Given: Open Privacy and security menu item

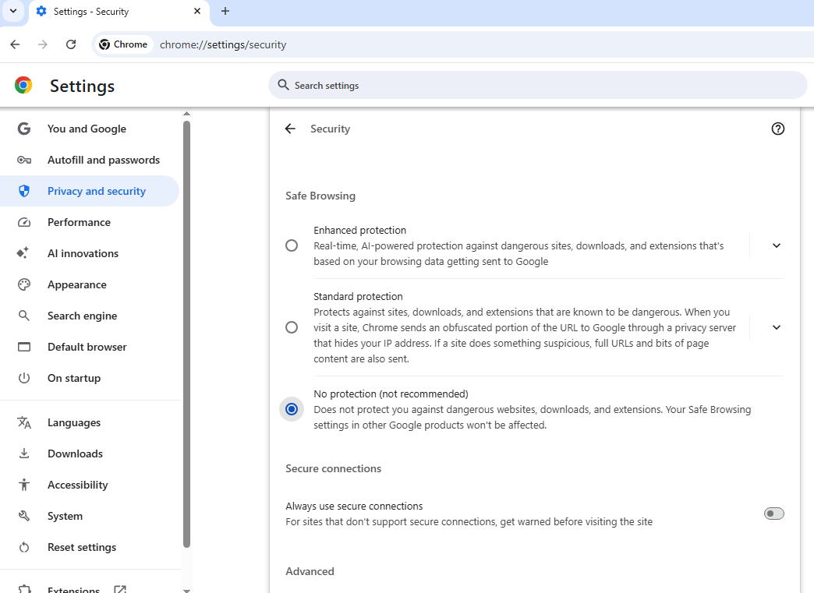Looking at the screenshot, I should click(96, 191).
